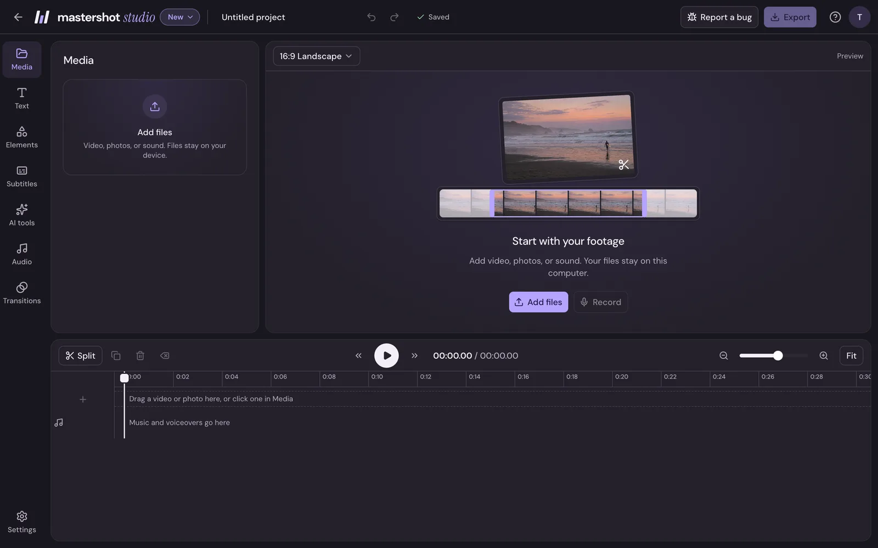Delete the selected clip with trash icon

point(140,356)
